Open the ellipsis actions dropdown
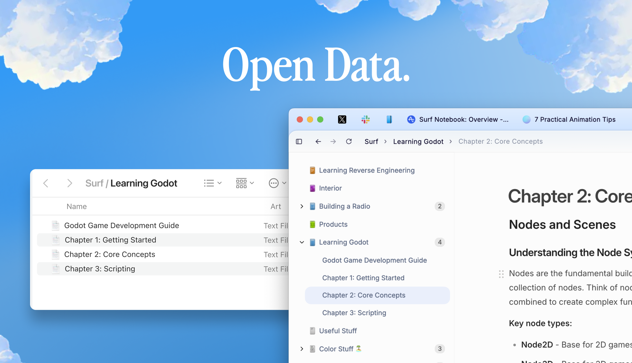Image resolution: width=632 pixels, height=363 pixels. tap(277, 183)
